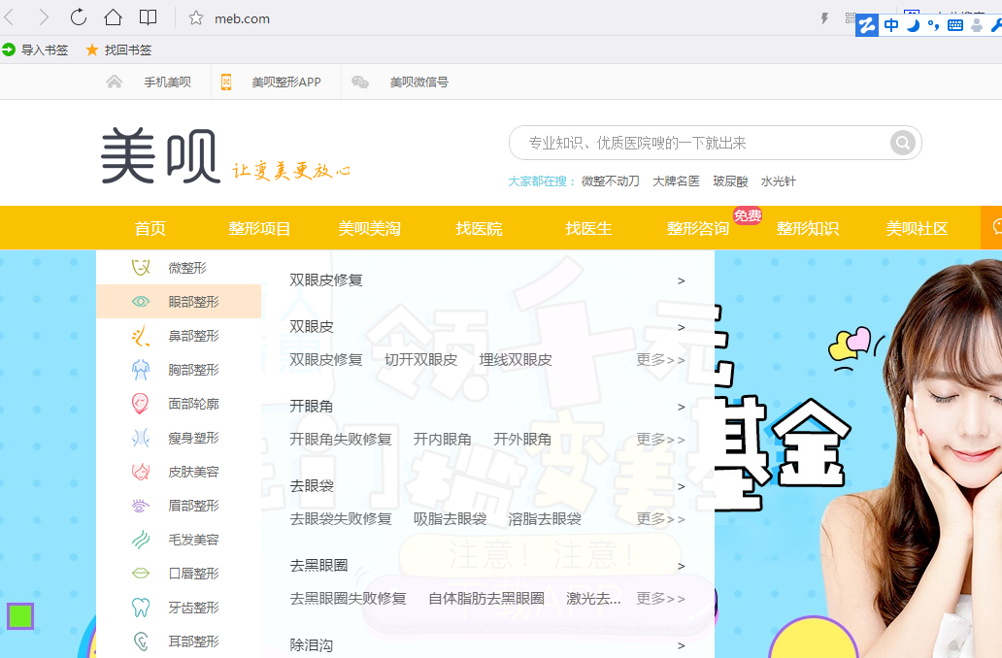1002x658 pixels.
Task: Select the 眼部整形 eye icon
Action: (141, 302)
